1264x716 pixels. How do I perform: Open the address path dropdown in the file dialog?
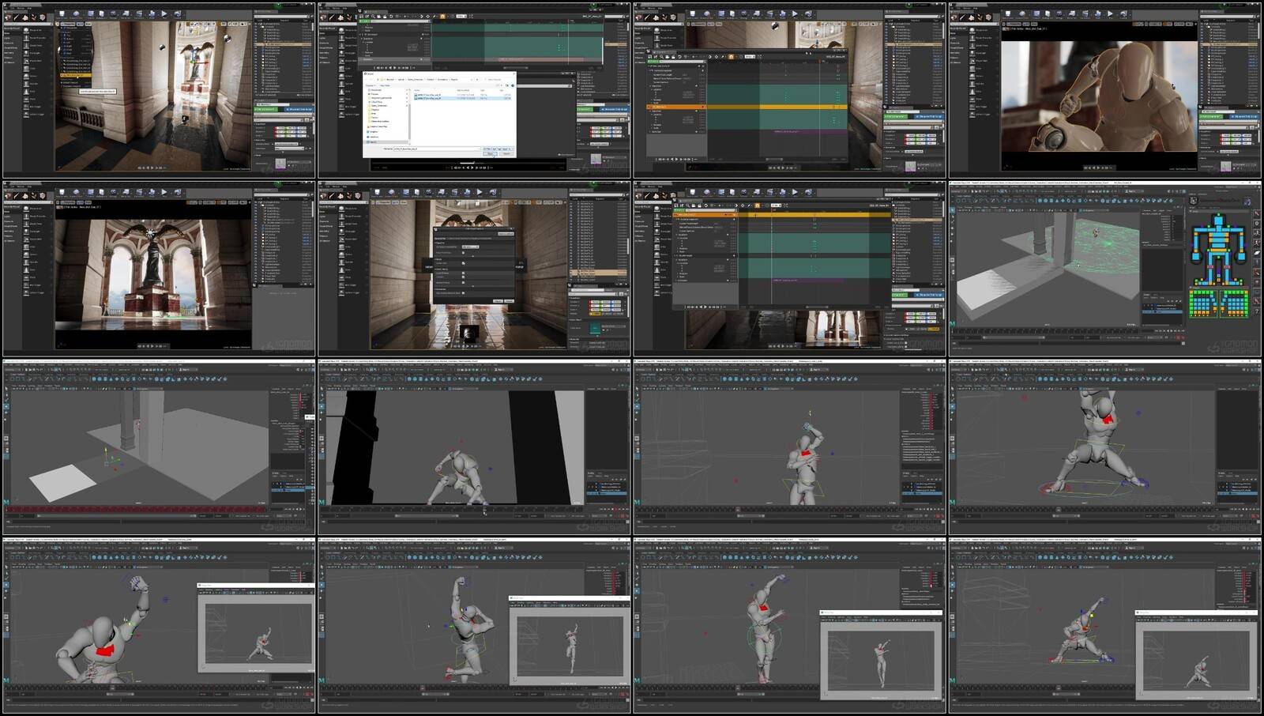[x=472, y=79]
